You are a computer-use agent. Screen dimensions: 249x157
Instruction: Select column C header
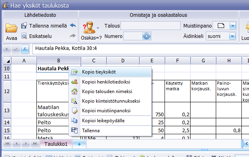pyautogui.click(x=94, y=60)
